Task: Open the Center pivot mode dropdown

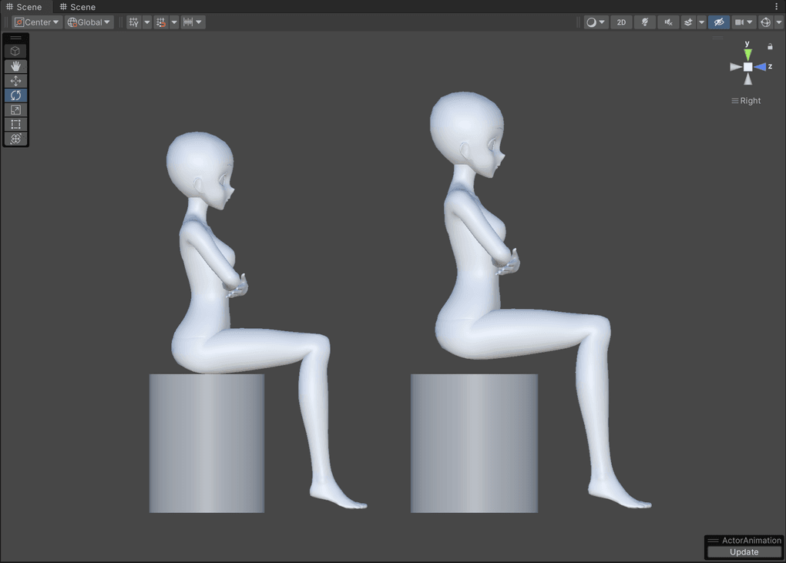Action: 37,22
